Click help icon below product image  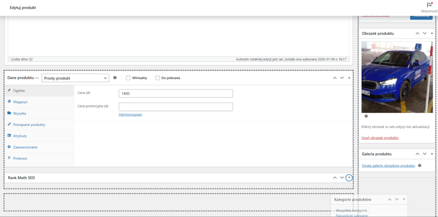click(366, 116)
